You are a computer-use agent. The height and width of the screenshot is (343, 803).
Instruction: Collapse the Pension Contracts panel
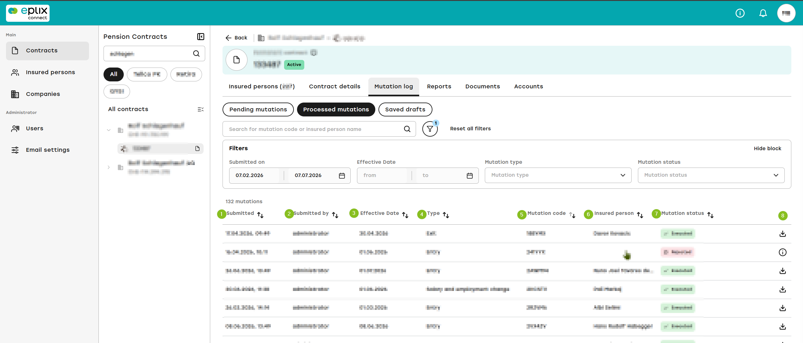[201, 37]
